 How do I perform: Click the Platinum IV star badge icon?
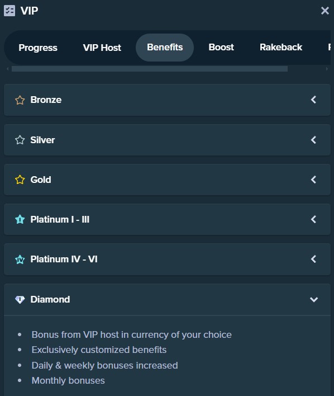click(20, 259)
